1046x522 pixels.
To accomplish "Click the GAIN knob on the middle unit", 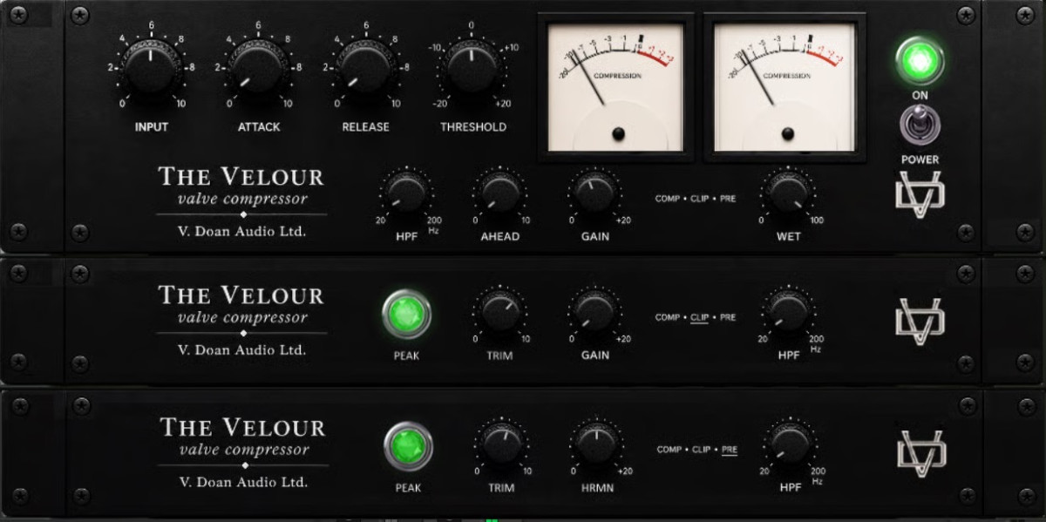I will [x=595, y=312].
